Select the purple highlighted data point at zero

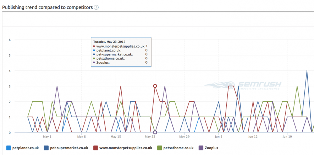click(155, 132)
